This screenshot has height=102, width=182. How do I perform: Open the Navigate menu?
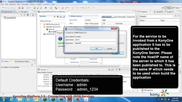(x=25, y=4)
